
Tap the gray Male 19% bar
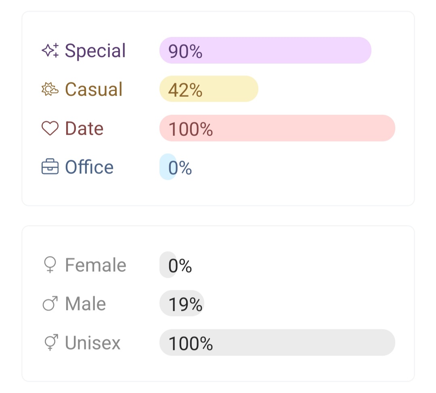[182, 304]
